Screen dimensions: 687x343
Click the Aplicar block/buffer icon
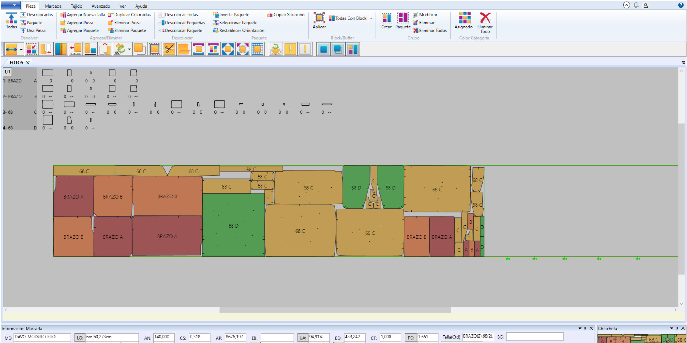tap(319, 18)
